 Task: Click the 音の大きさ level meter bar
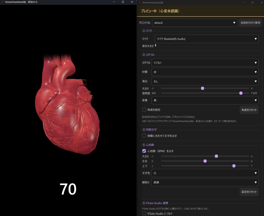pyautogui.click(x=207, y=45)
